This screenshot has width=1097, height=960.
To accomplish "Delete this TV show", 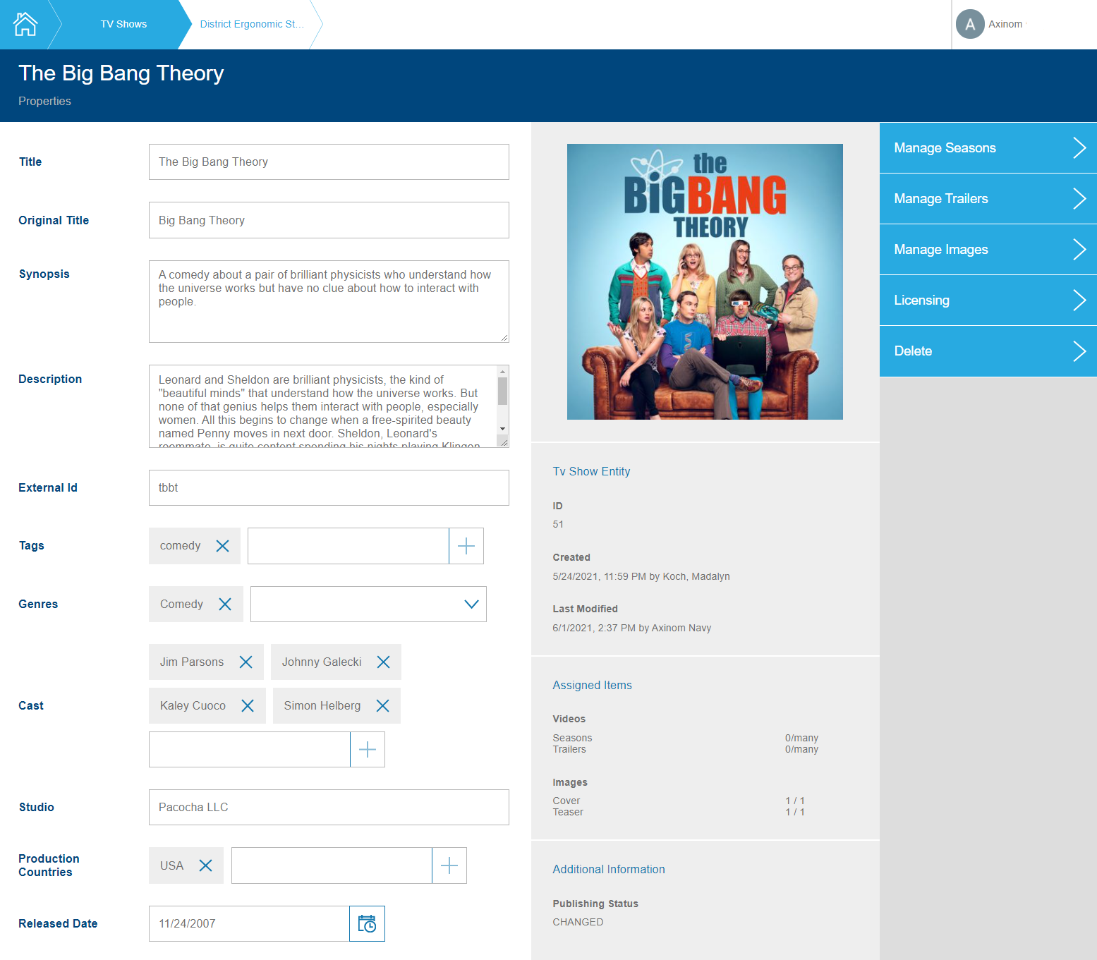I will pos(988,351).
